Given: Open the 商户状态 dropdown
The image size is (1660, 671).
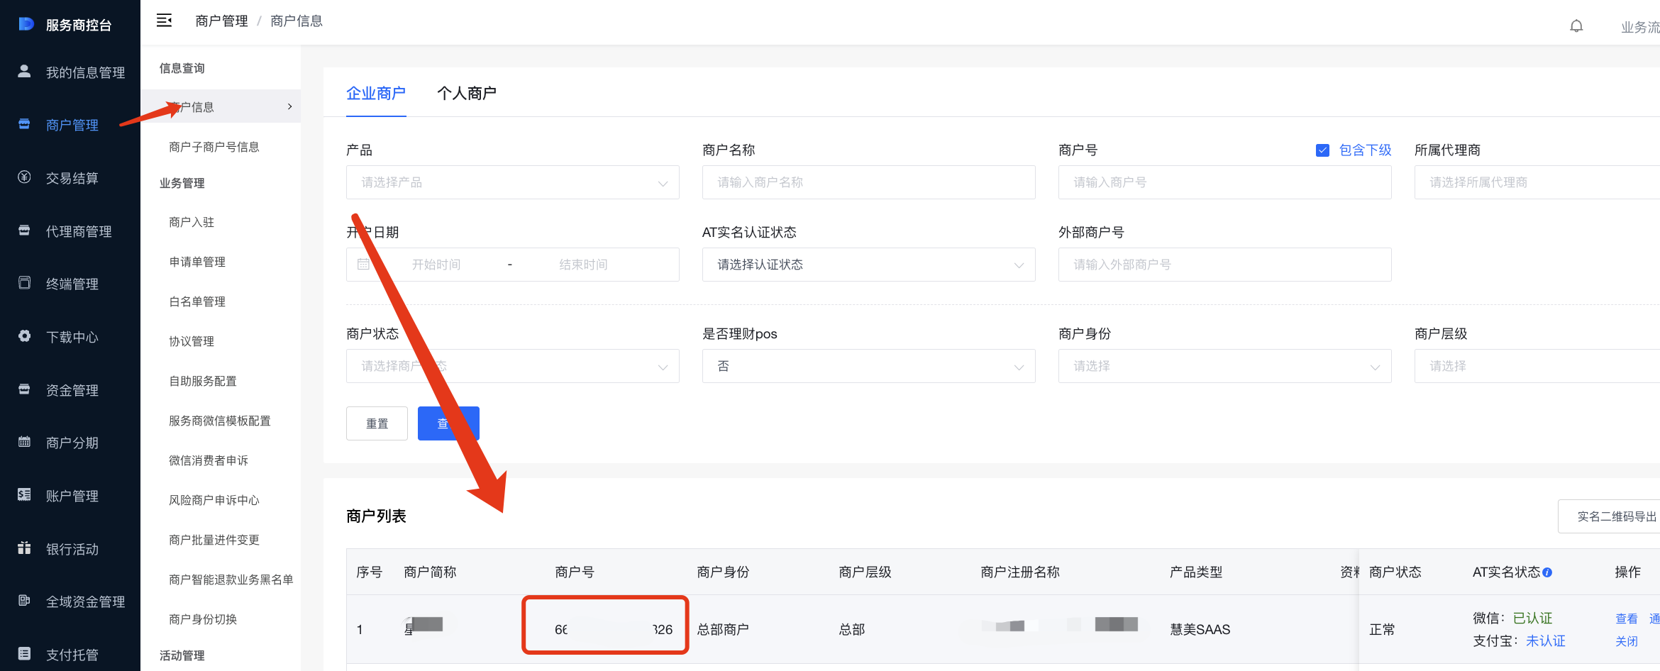Looking at the screenshot, I should point(513,366).
